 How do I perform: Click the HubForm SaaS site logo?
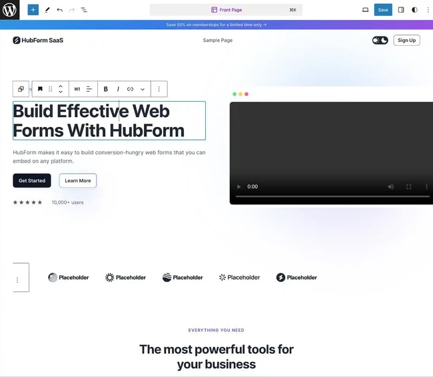tap(38, 41)
